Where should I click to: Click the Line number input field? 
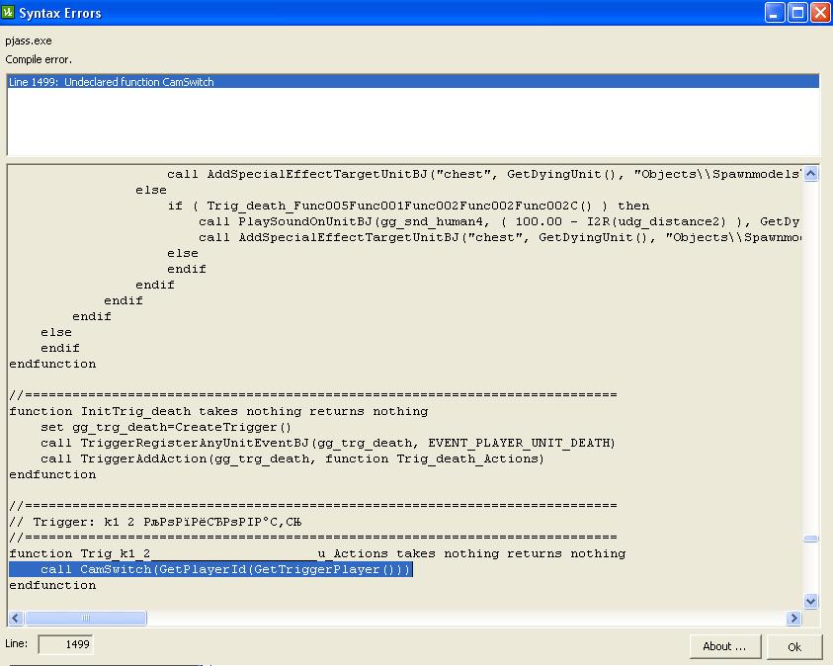(66, 644)
